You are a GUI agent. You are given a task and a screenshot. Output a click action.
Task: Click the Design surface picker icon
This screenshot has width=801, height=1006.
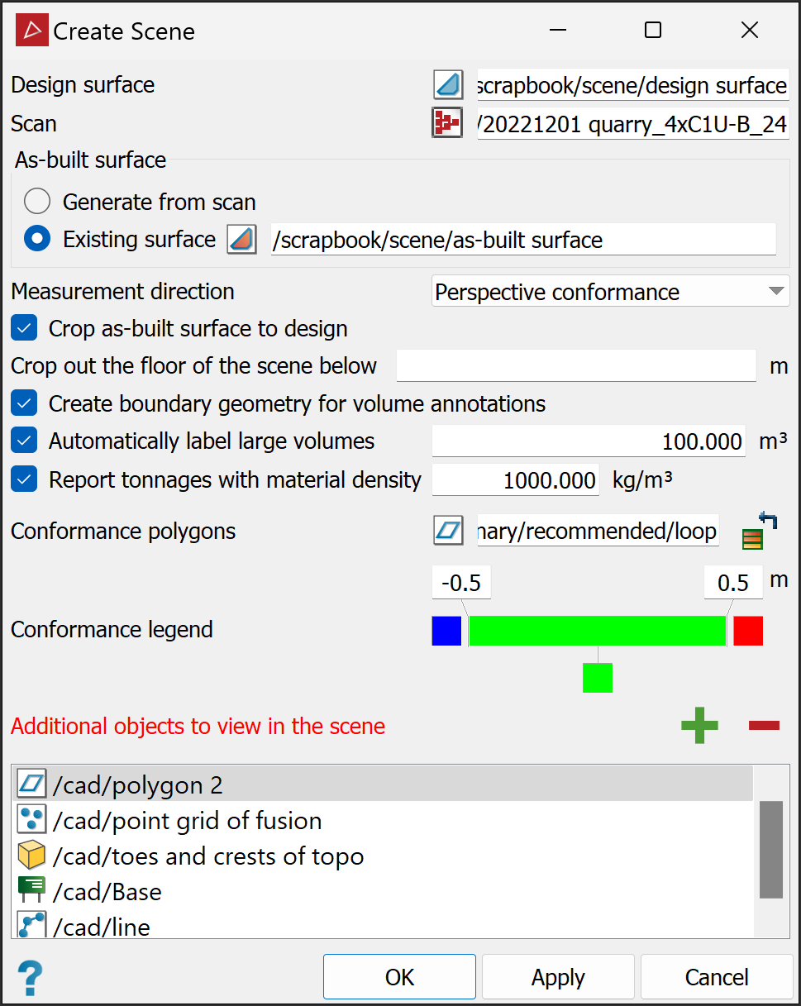point(447,85)
